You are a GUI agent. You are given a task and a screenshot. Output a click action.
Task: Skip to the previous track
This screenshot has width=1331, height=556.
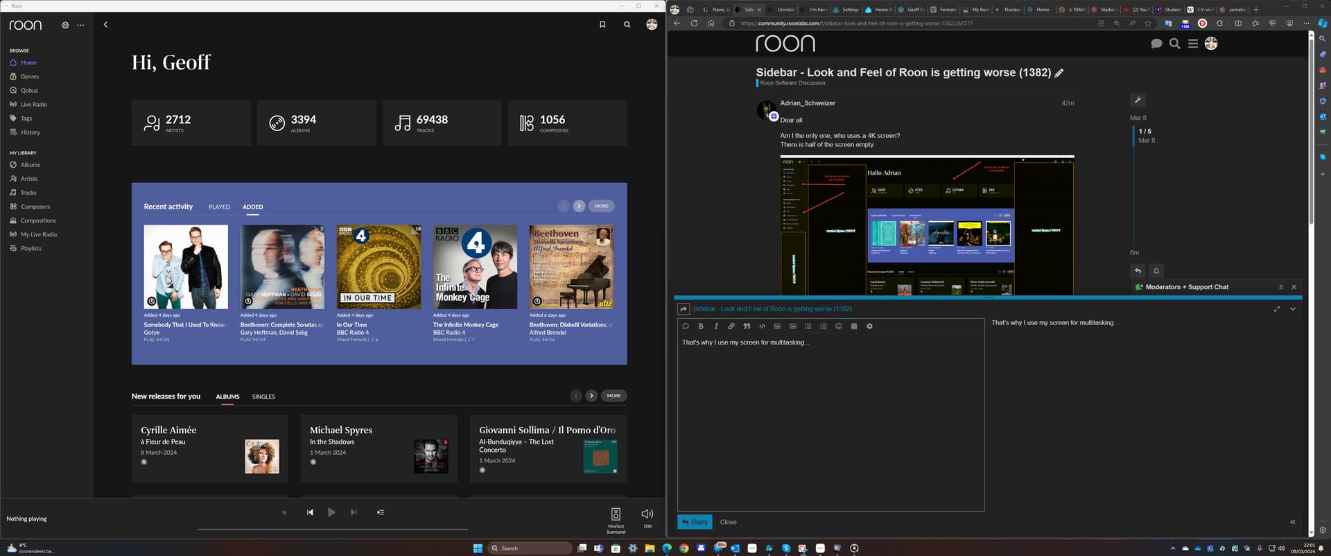310,512
